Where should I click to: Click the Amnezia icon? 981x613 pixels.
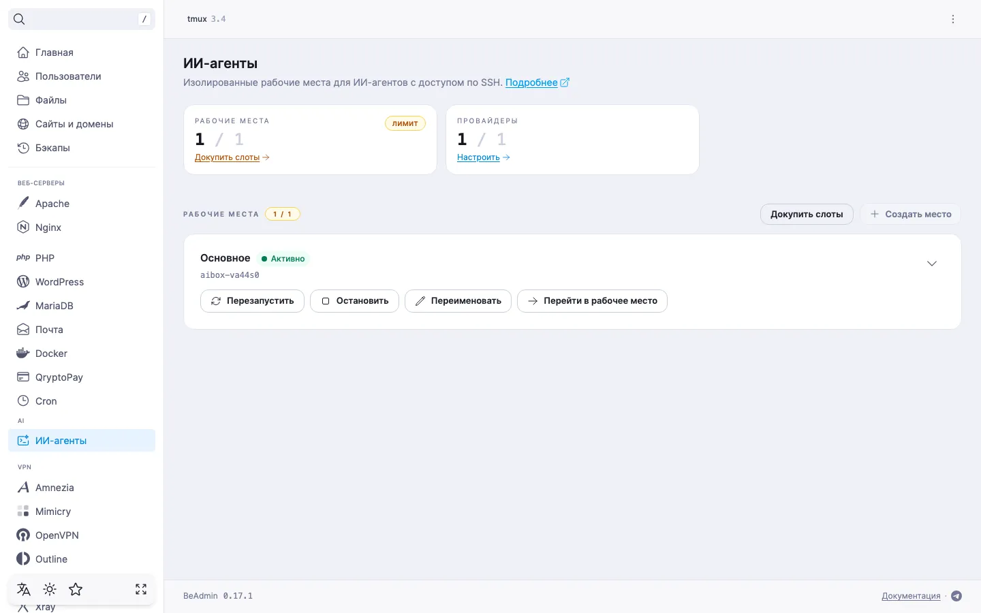tap(23, 487)
